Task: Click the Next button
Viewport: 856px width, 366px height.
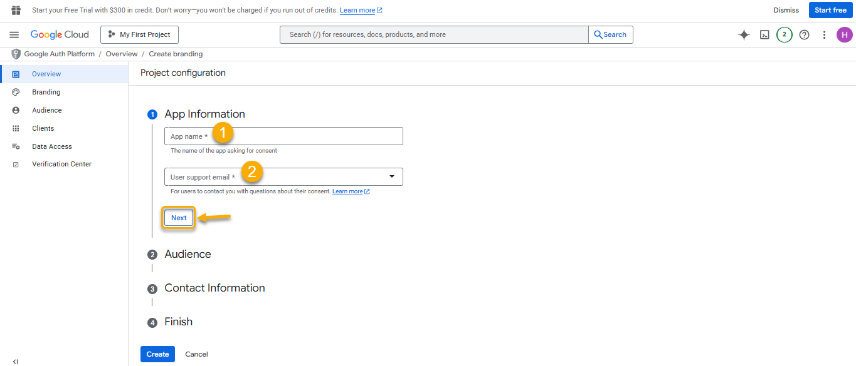Action: (x=179, y=218)
